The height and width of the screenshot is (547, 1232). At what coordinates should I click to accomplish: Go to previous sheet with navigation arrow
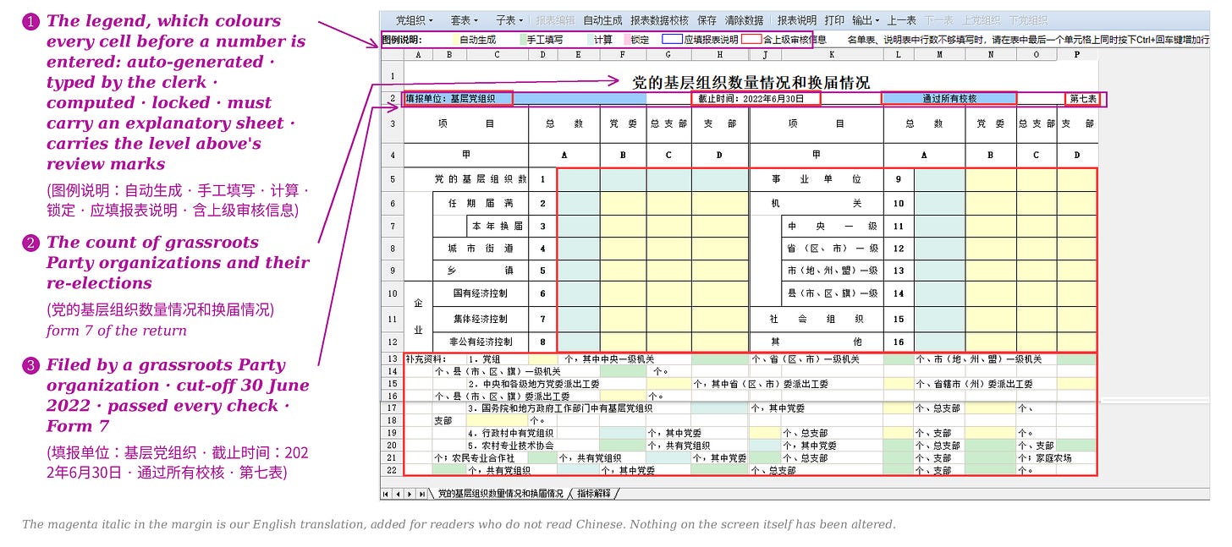tap(399, 494)
